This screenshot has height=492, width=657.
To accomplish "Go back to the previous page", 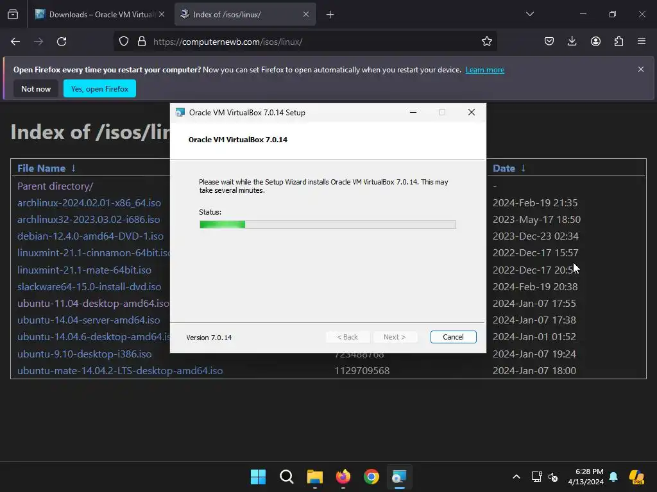I will 15,42.
